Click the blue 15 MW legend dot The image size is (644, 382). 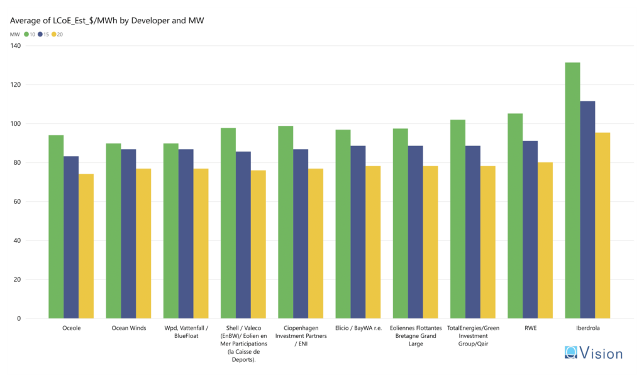pyautogui.click(x=40, y=35)
